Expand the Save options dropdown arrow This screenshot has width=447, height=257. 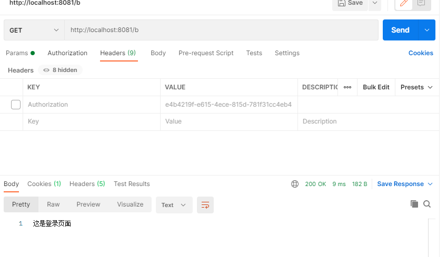point(375,3)
